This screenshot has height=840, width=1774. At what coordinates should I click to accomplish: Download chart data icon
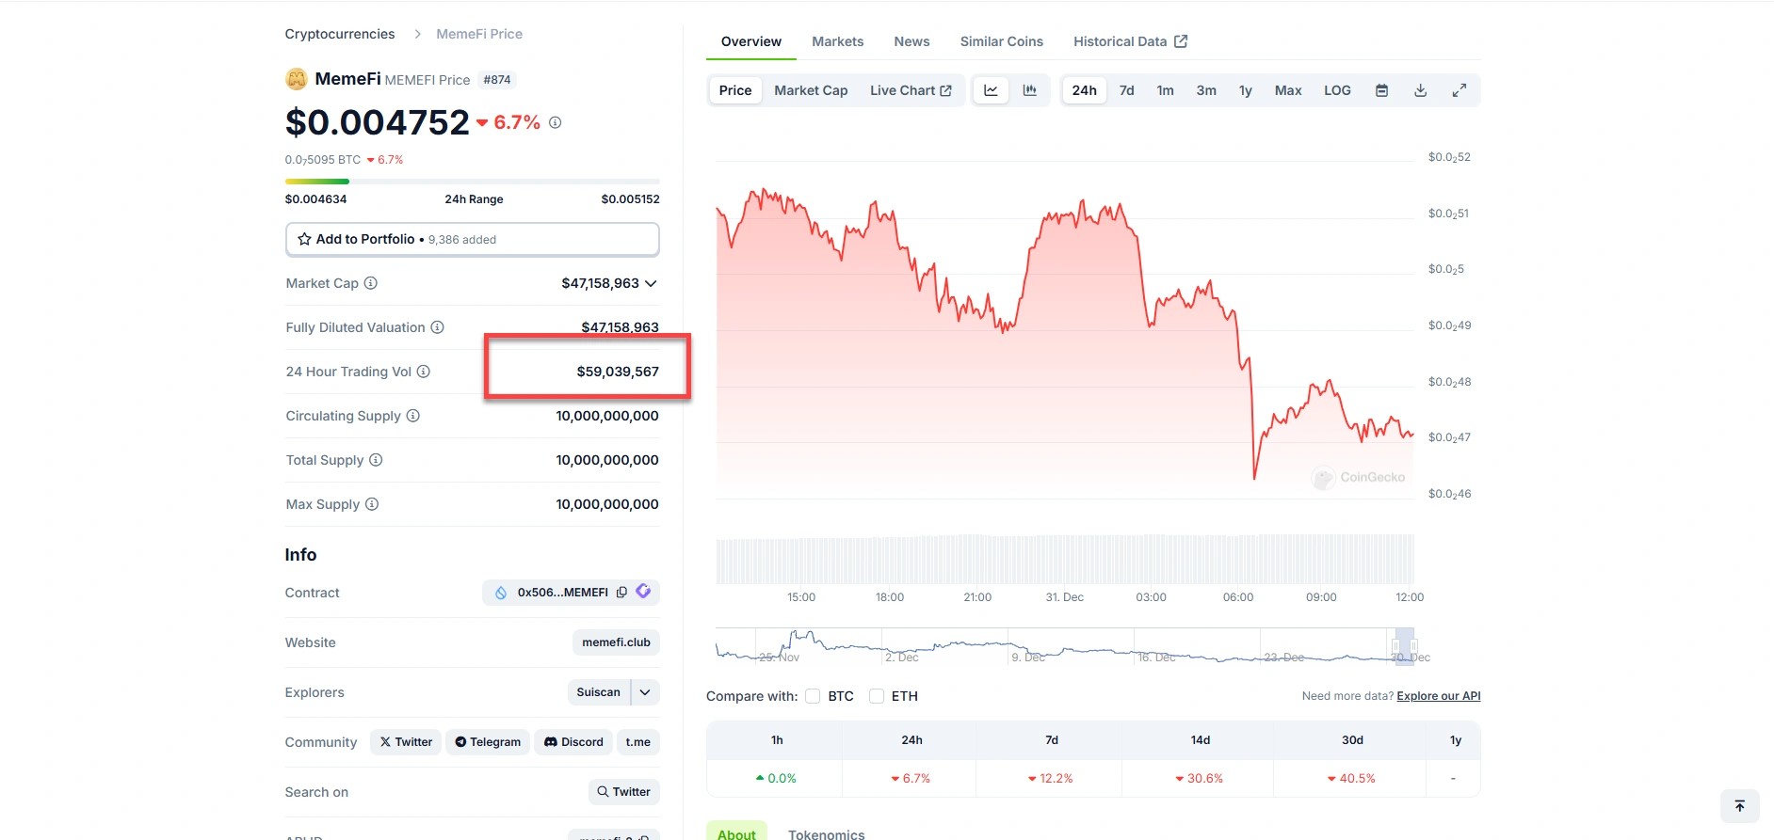point(1420,90)
